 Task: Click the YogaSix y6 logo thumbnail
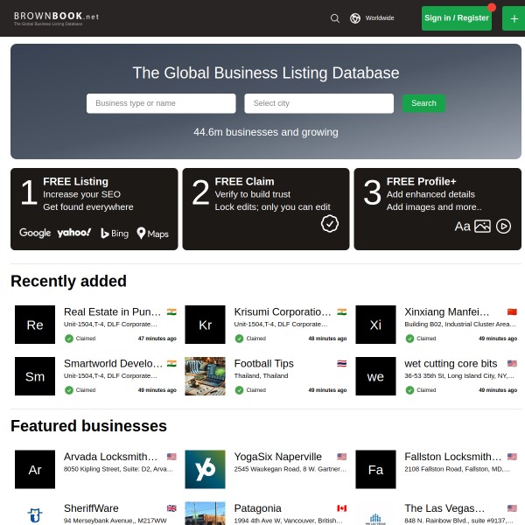[x=206, y=469]
